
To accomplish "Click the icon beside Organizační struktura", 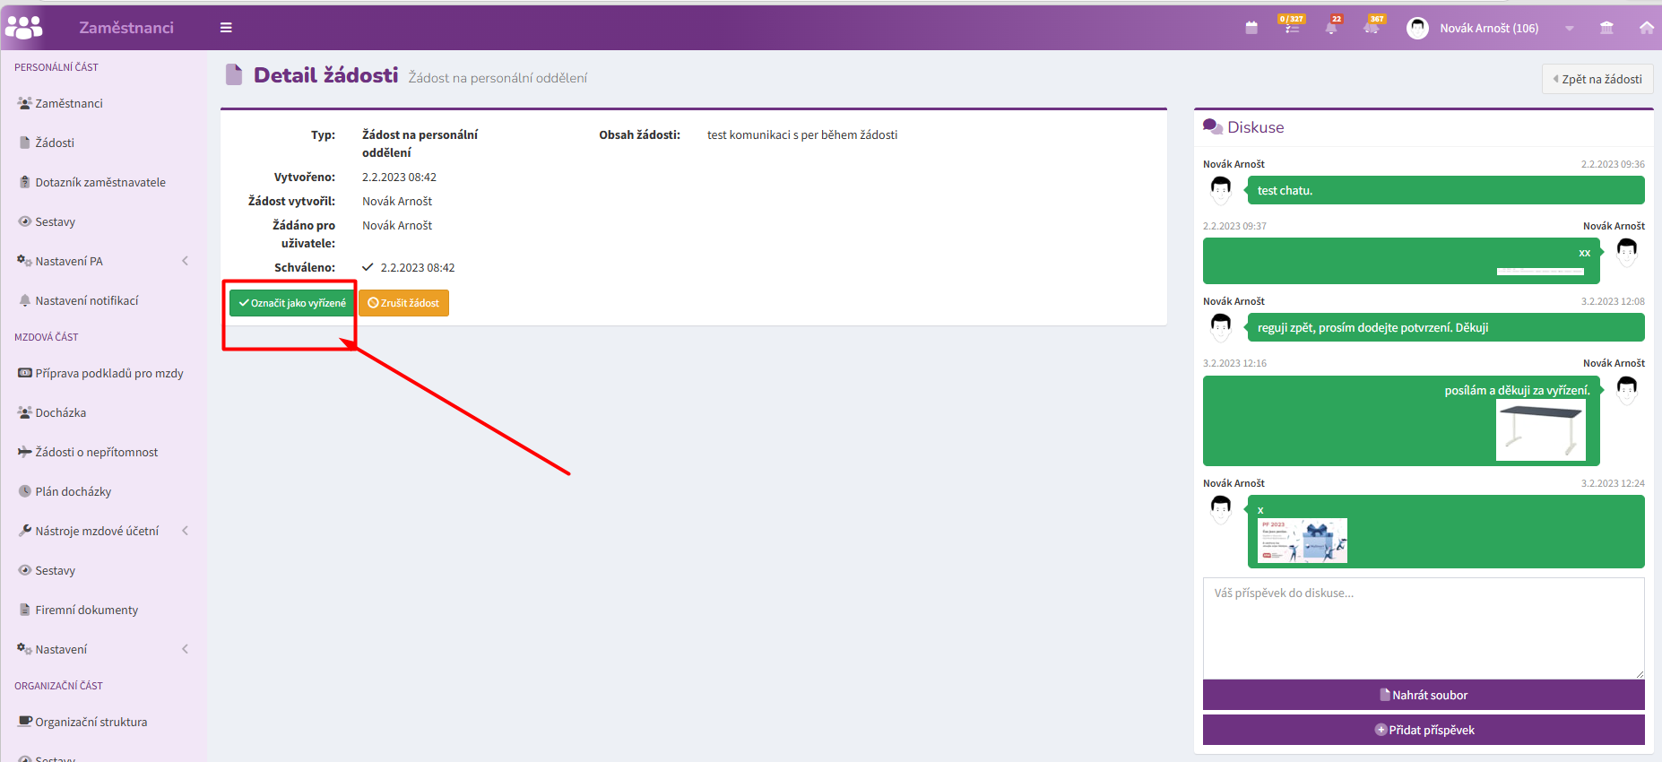I will coord(25,722).
